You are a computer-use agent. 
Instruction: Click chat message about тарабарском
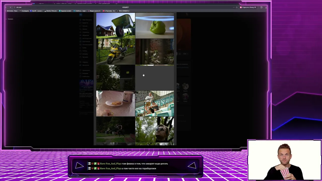pos(122,168)
